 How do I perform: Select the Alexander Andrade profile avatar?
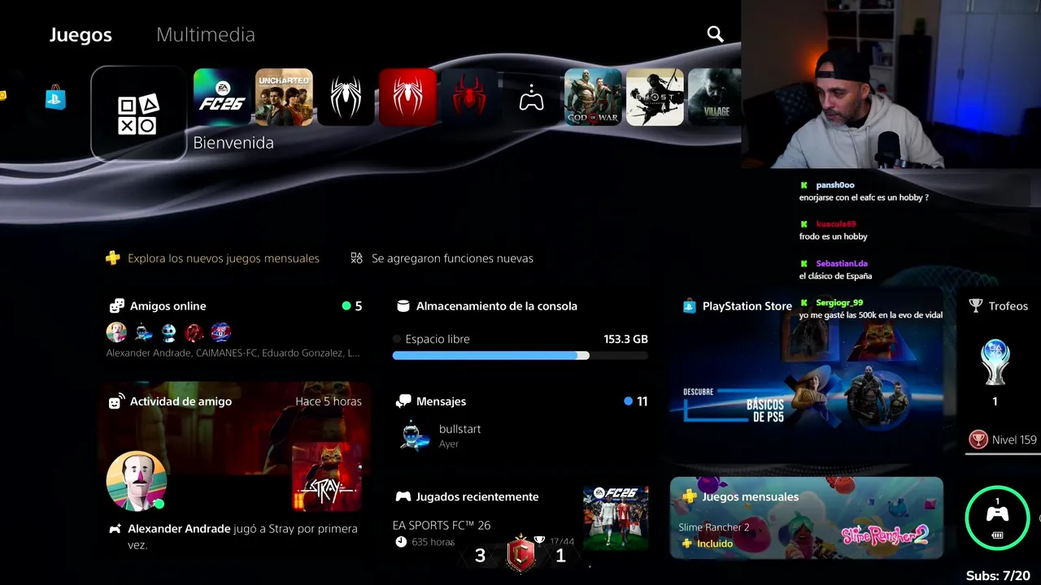[x=137, y=481]
